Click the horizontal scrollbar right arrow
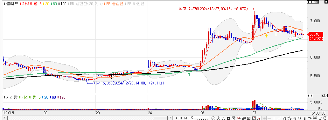The width and height of the screenshot is (328, 120). [170, 118]
